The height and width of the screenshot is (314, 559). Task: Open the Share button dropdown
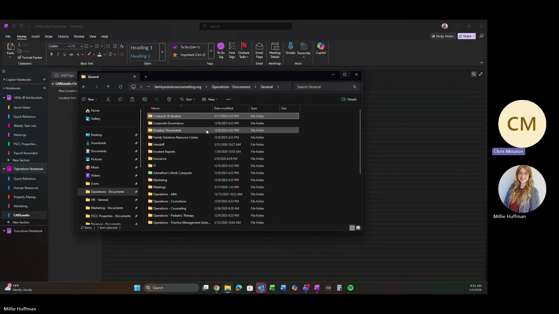pyautogui.click(x=474, y=36)
